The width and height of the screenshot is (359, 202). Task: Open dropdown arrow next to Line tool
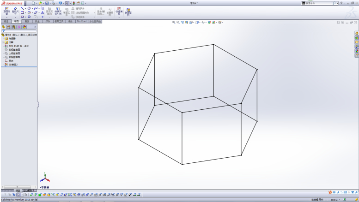click(25, 8)
